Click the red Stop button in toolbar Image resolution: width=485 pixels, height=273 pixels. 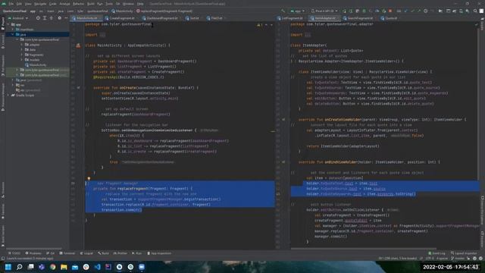pos(390,11)
